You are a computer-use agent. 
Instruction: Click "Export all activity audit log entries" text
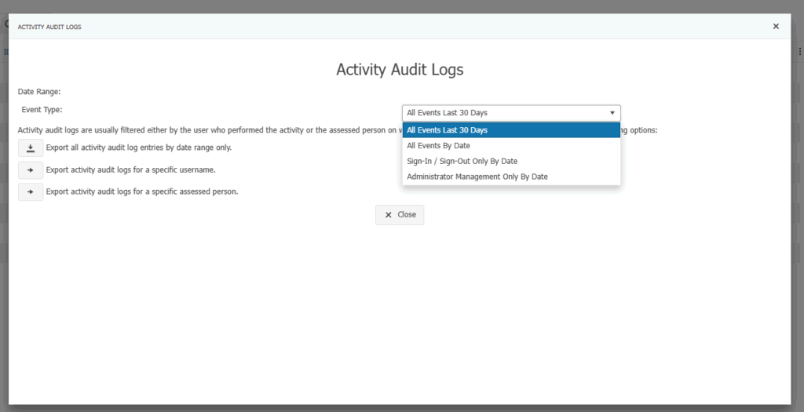138,148
